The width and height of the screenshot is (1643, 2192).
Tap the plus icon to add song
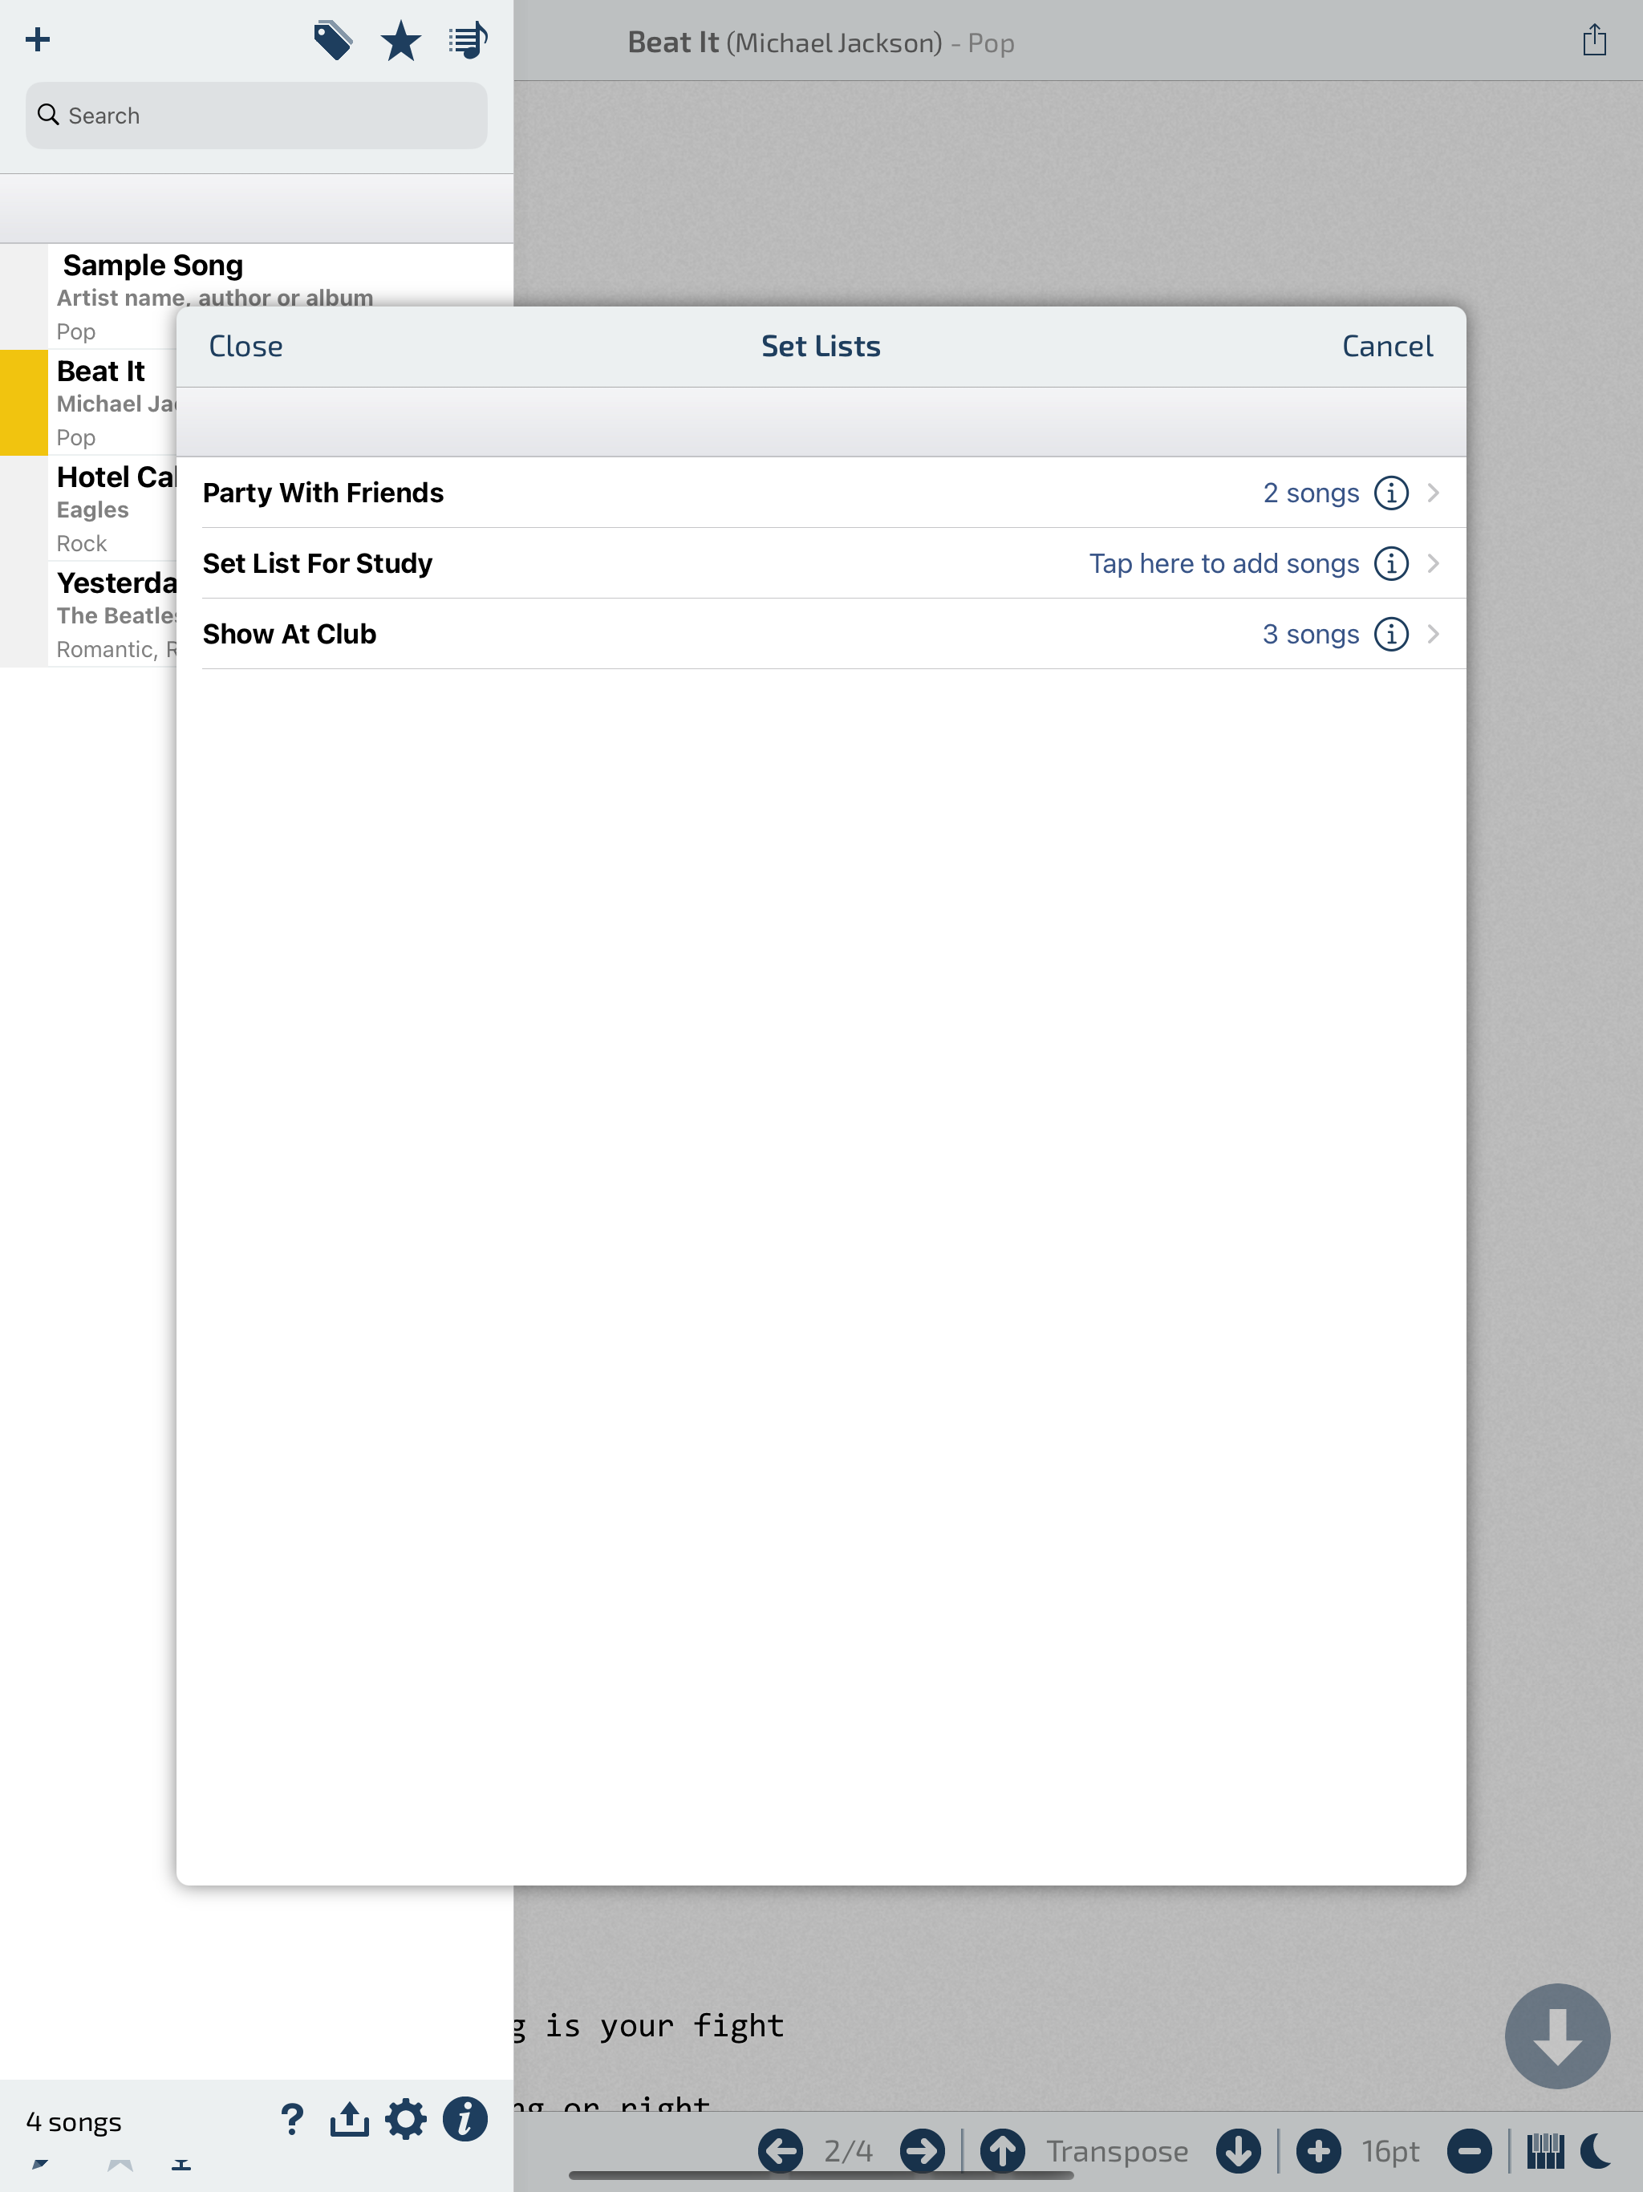[x=38, y=39]
